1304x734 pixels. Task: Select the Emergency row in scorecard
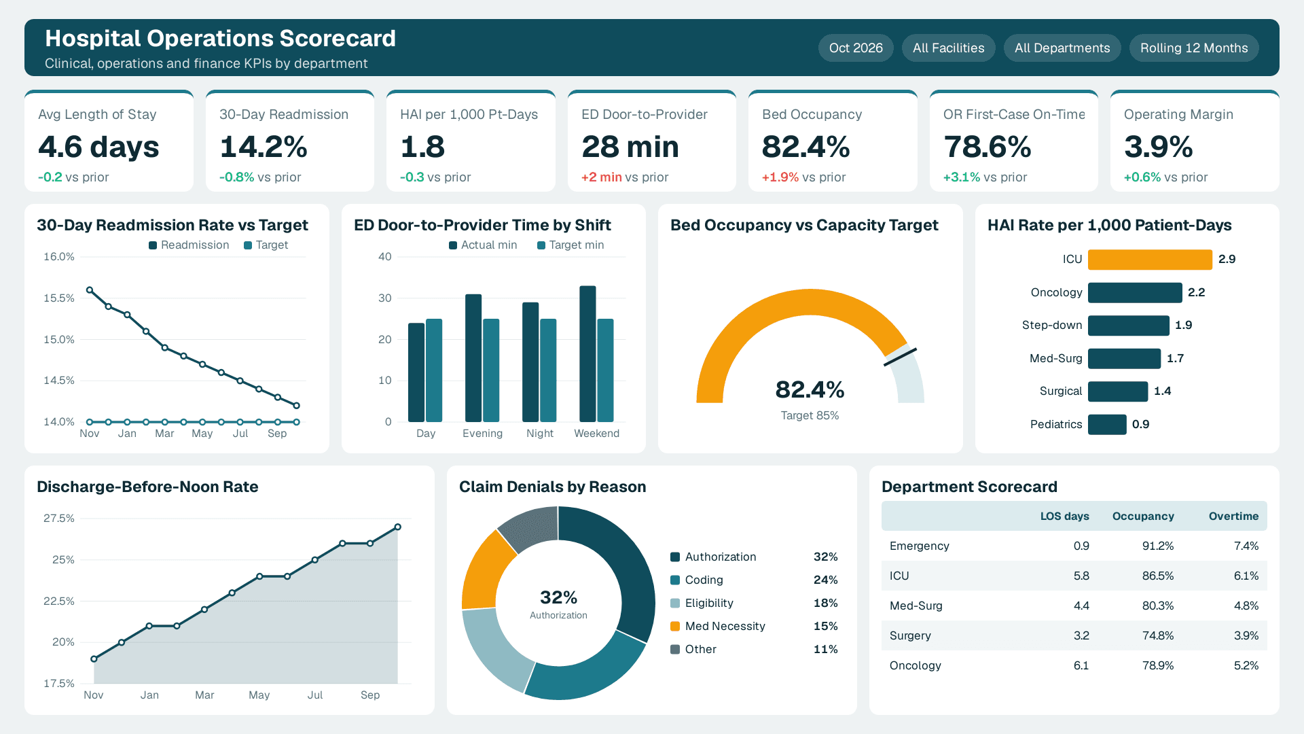(x=1074, y=546)
